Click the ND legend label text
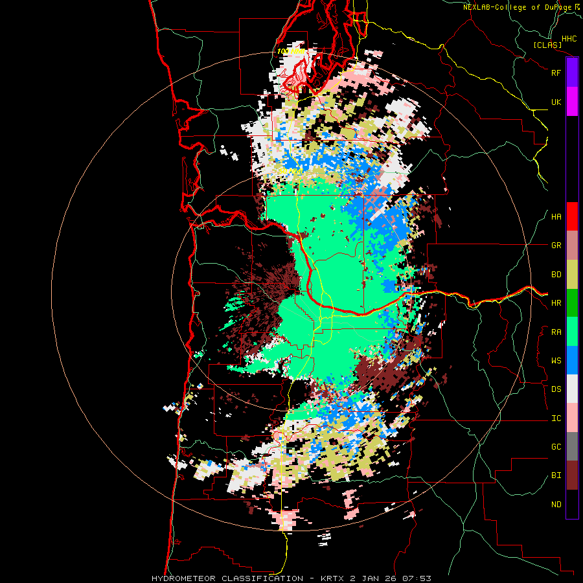583x583 pixels. (556, 505)
